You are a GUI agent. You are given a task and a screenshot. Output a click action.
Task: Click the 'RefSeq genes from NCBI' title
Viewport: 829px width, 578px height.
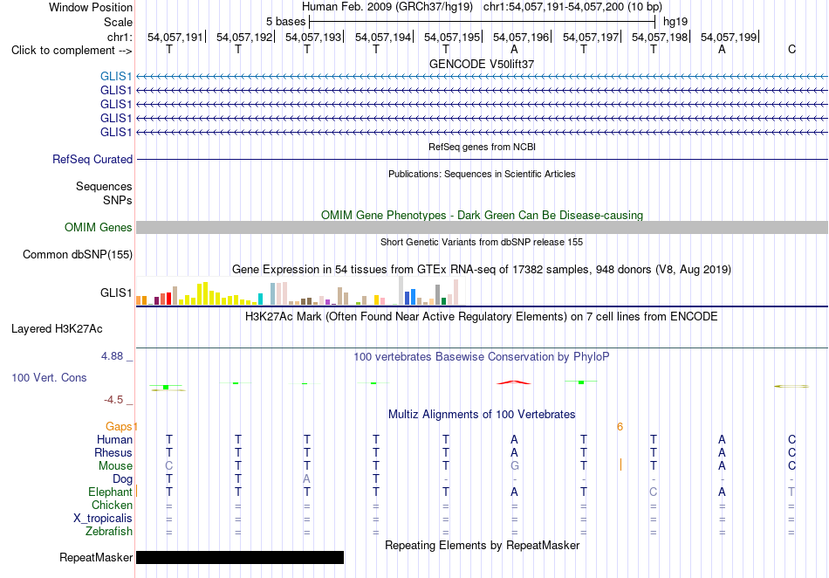tap(482, 147)
